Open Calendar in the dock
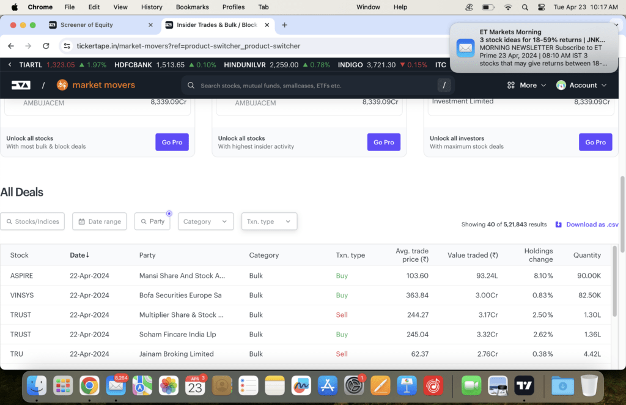The width and height of the screenshot is (626, 405). [195, 385]
